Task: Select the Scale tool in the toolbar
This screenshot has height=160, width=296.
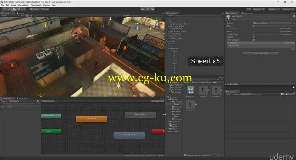Action: click(x=19, y=9)
